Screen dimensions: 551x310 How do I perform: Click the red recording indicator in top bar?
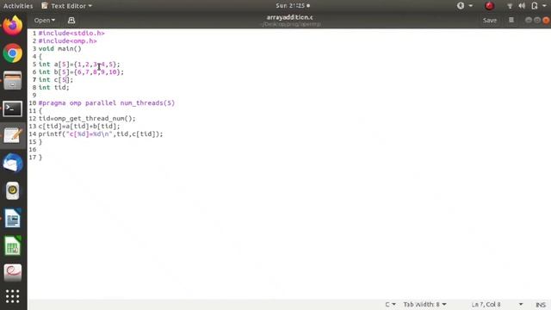coord(490,6)
